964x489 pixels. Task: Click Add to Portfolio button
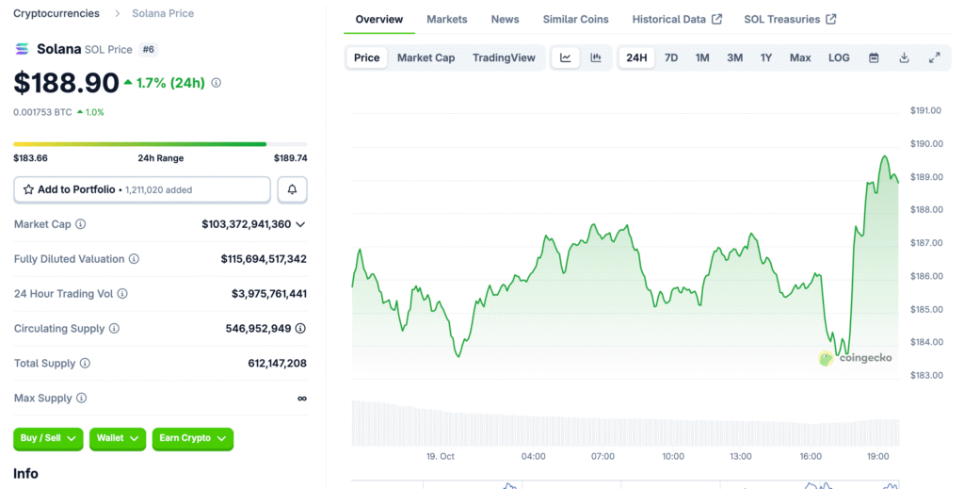point(142,189)
